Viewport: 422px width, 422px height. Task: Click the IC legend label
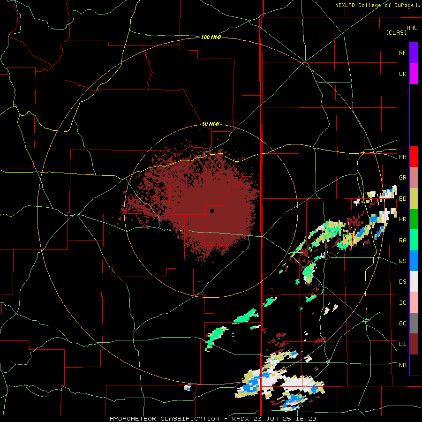pyautogui.click(x=402, y=303)
